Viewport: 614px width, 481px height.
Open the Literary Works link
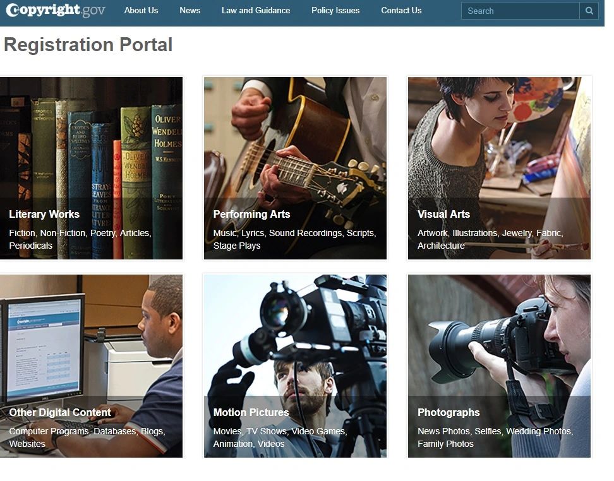point(44,214)
